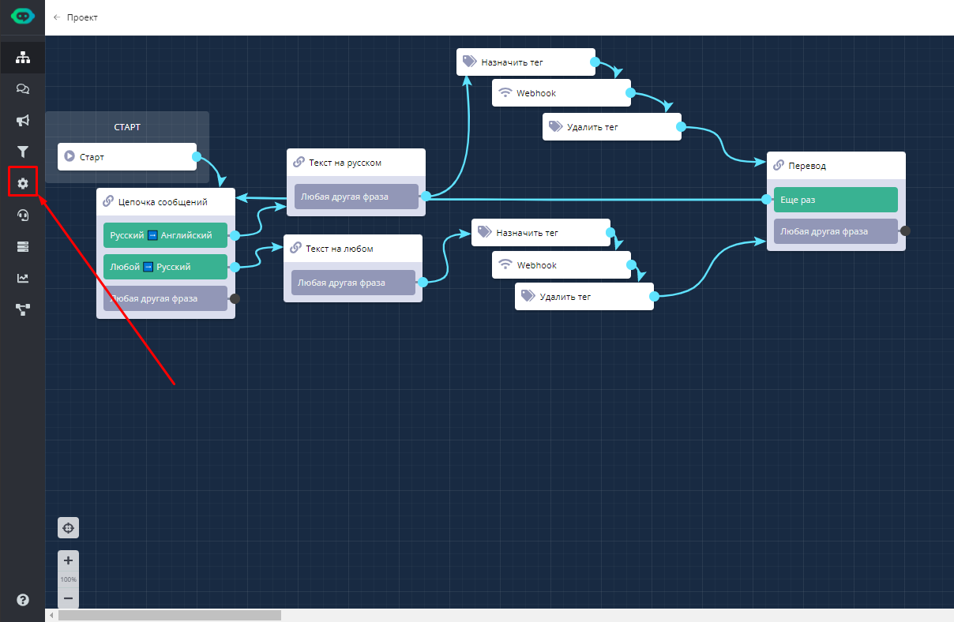954x622 pixels.
Task: Click the horizontal scrollbar at the bottom
Action: tap(169, 615)
